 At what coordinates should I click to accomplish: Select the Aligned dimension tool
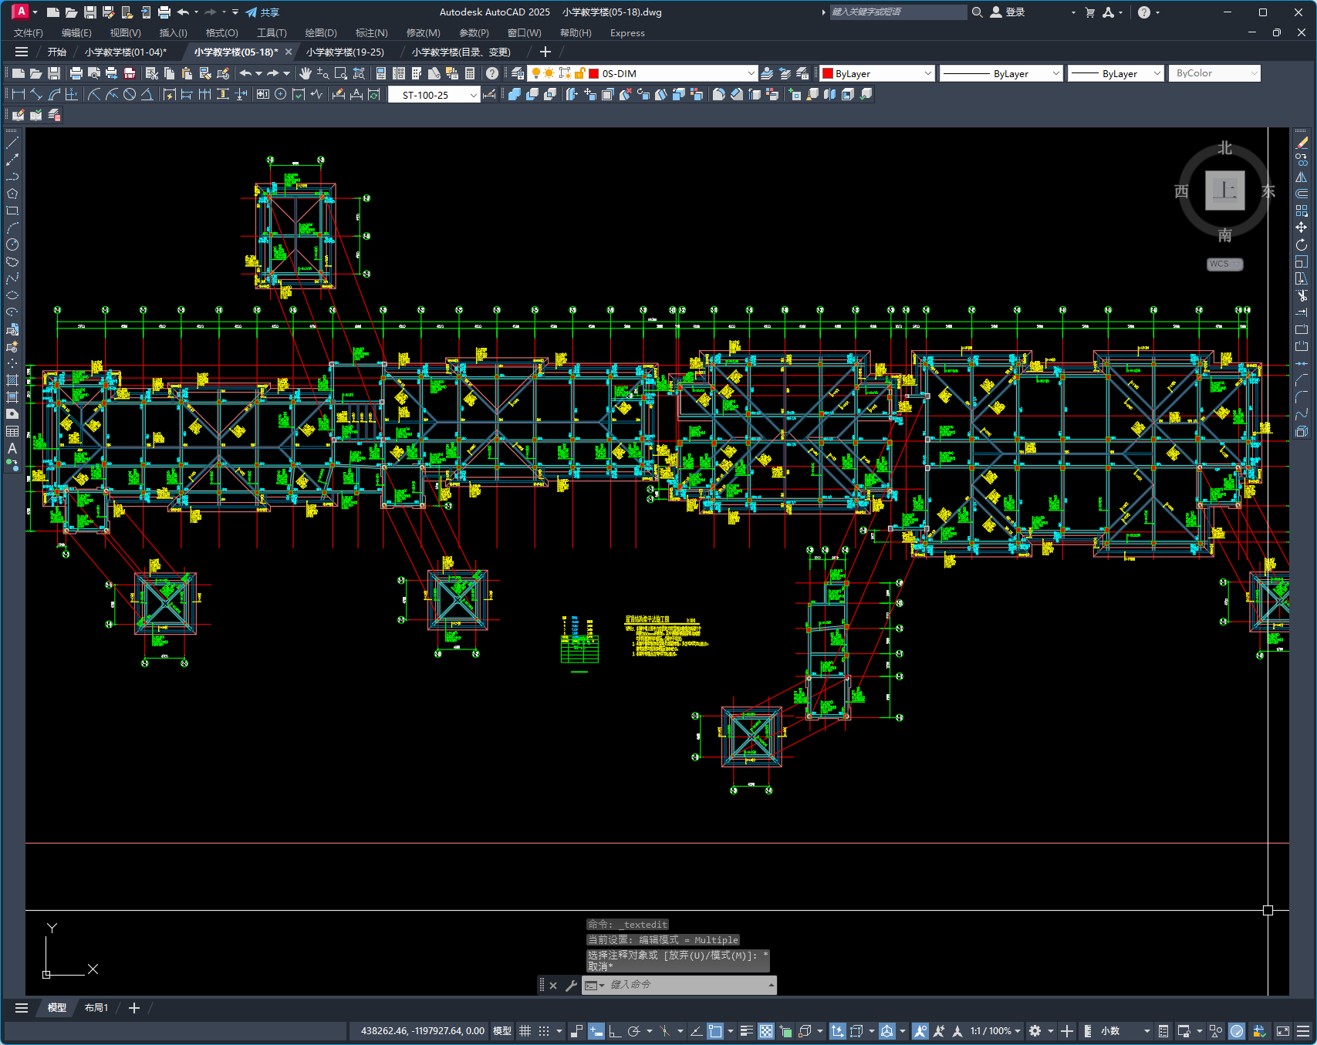point(36,94)
